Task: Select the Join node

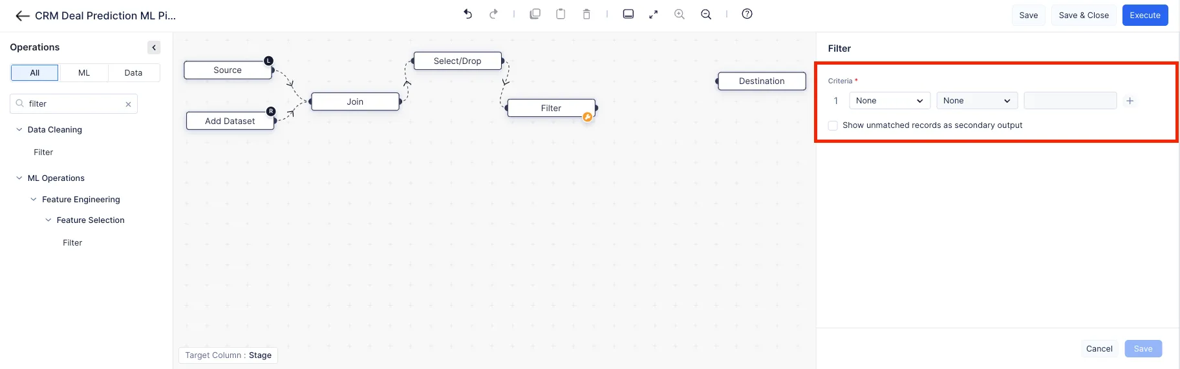Action: pos(355,101)
